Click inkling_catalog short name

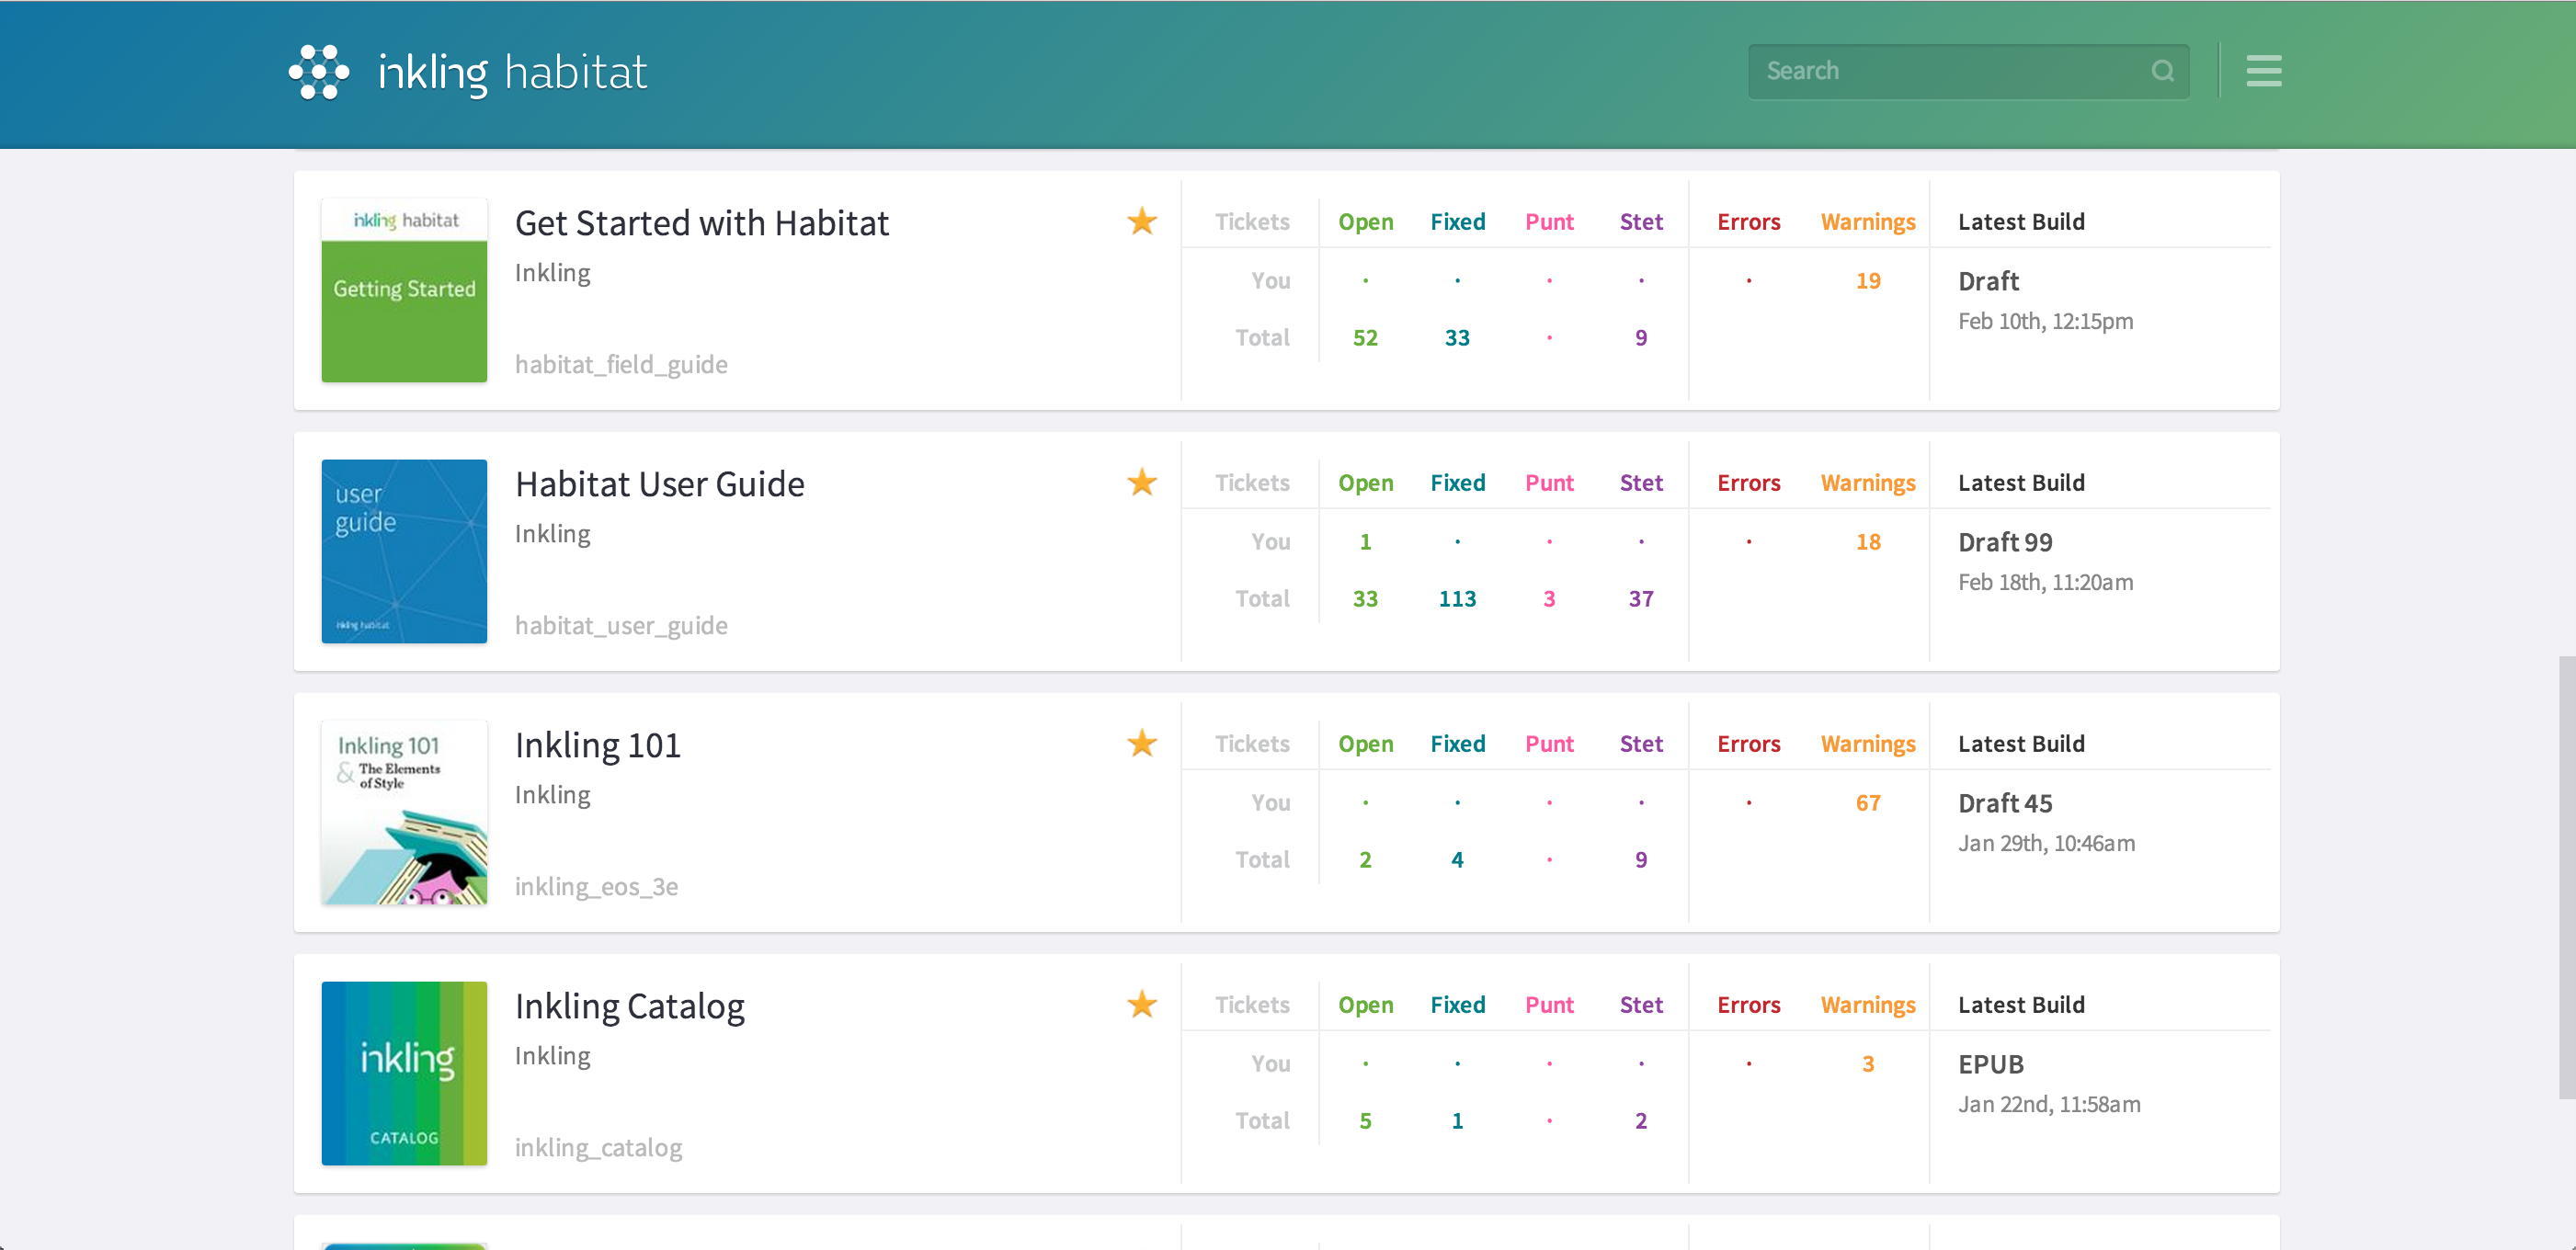pyautogui.click(x=598, y=1148)
